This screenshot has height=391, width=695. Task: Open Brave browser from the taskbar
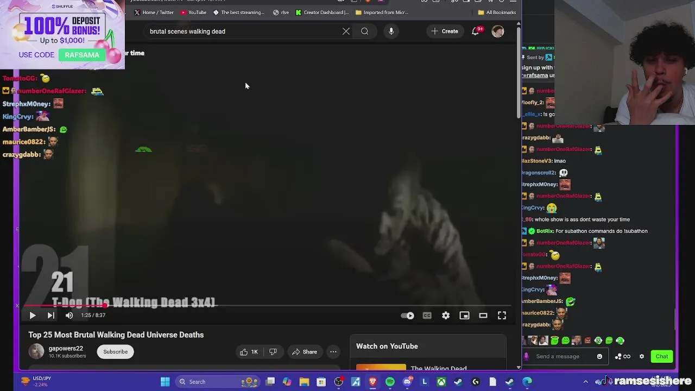tap(373, 382)
